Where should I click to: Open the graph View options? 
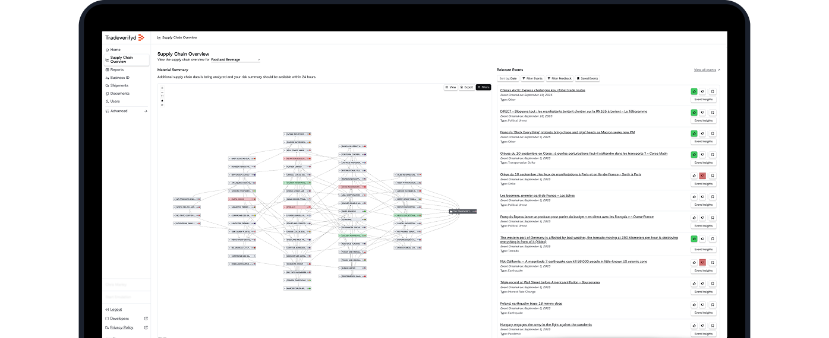tap(450, 87)
